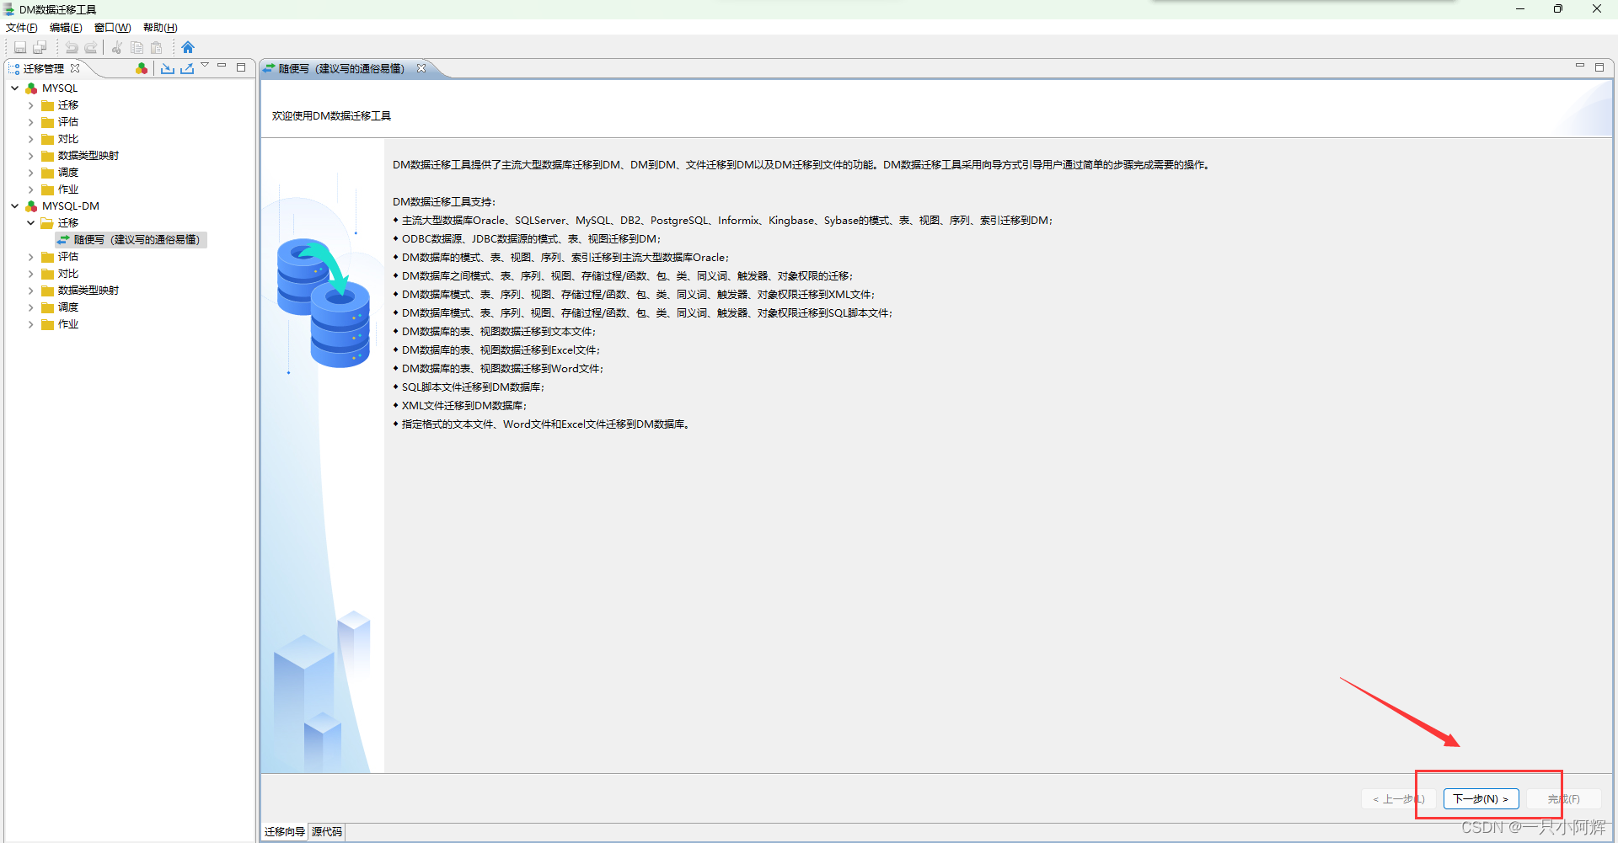This screenshot has width=1618, height=843.
Task: Expand the MYSQL tree node
Action: coord(14,88)
